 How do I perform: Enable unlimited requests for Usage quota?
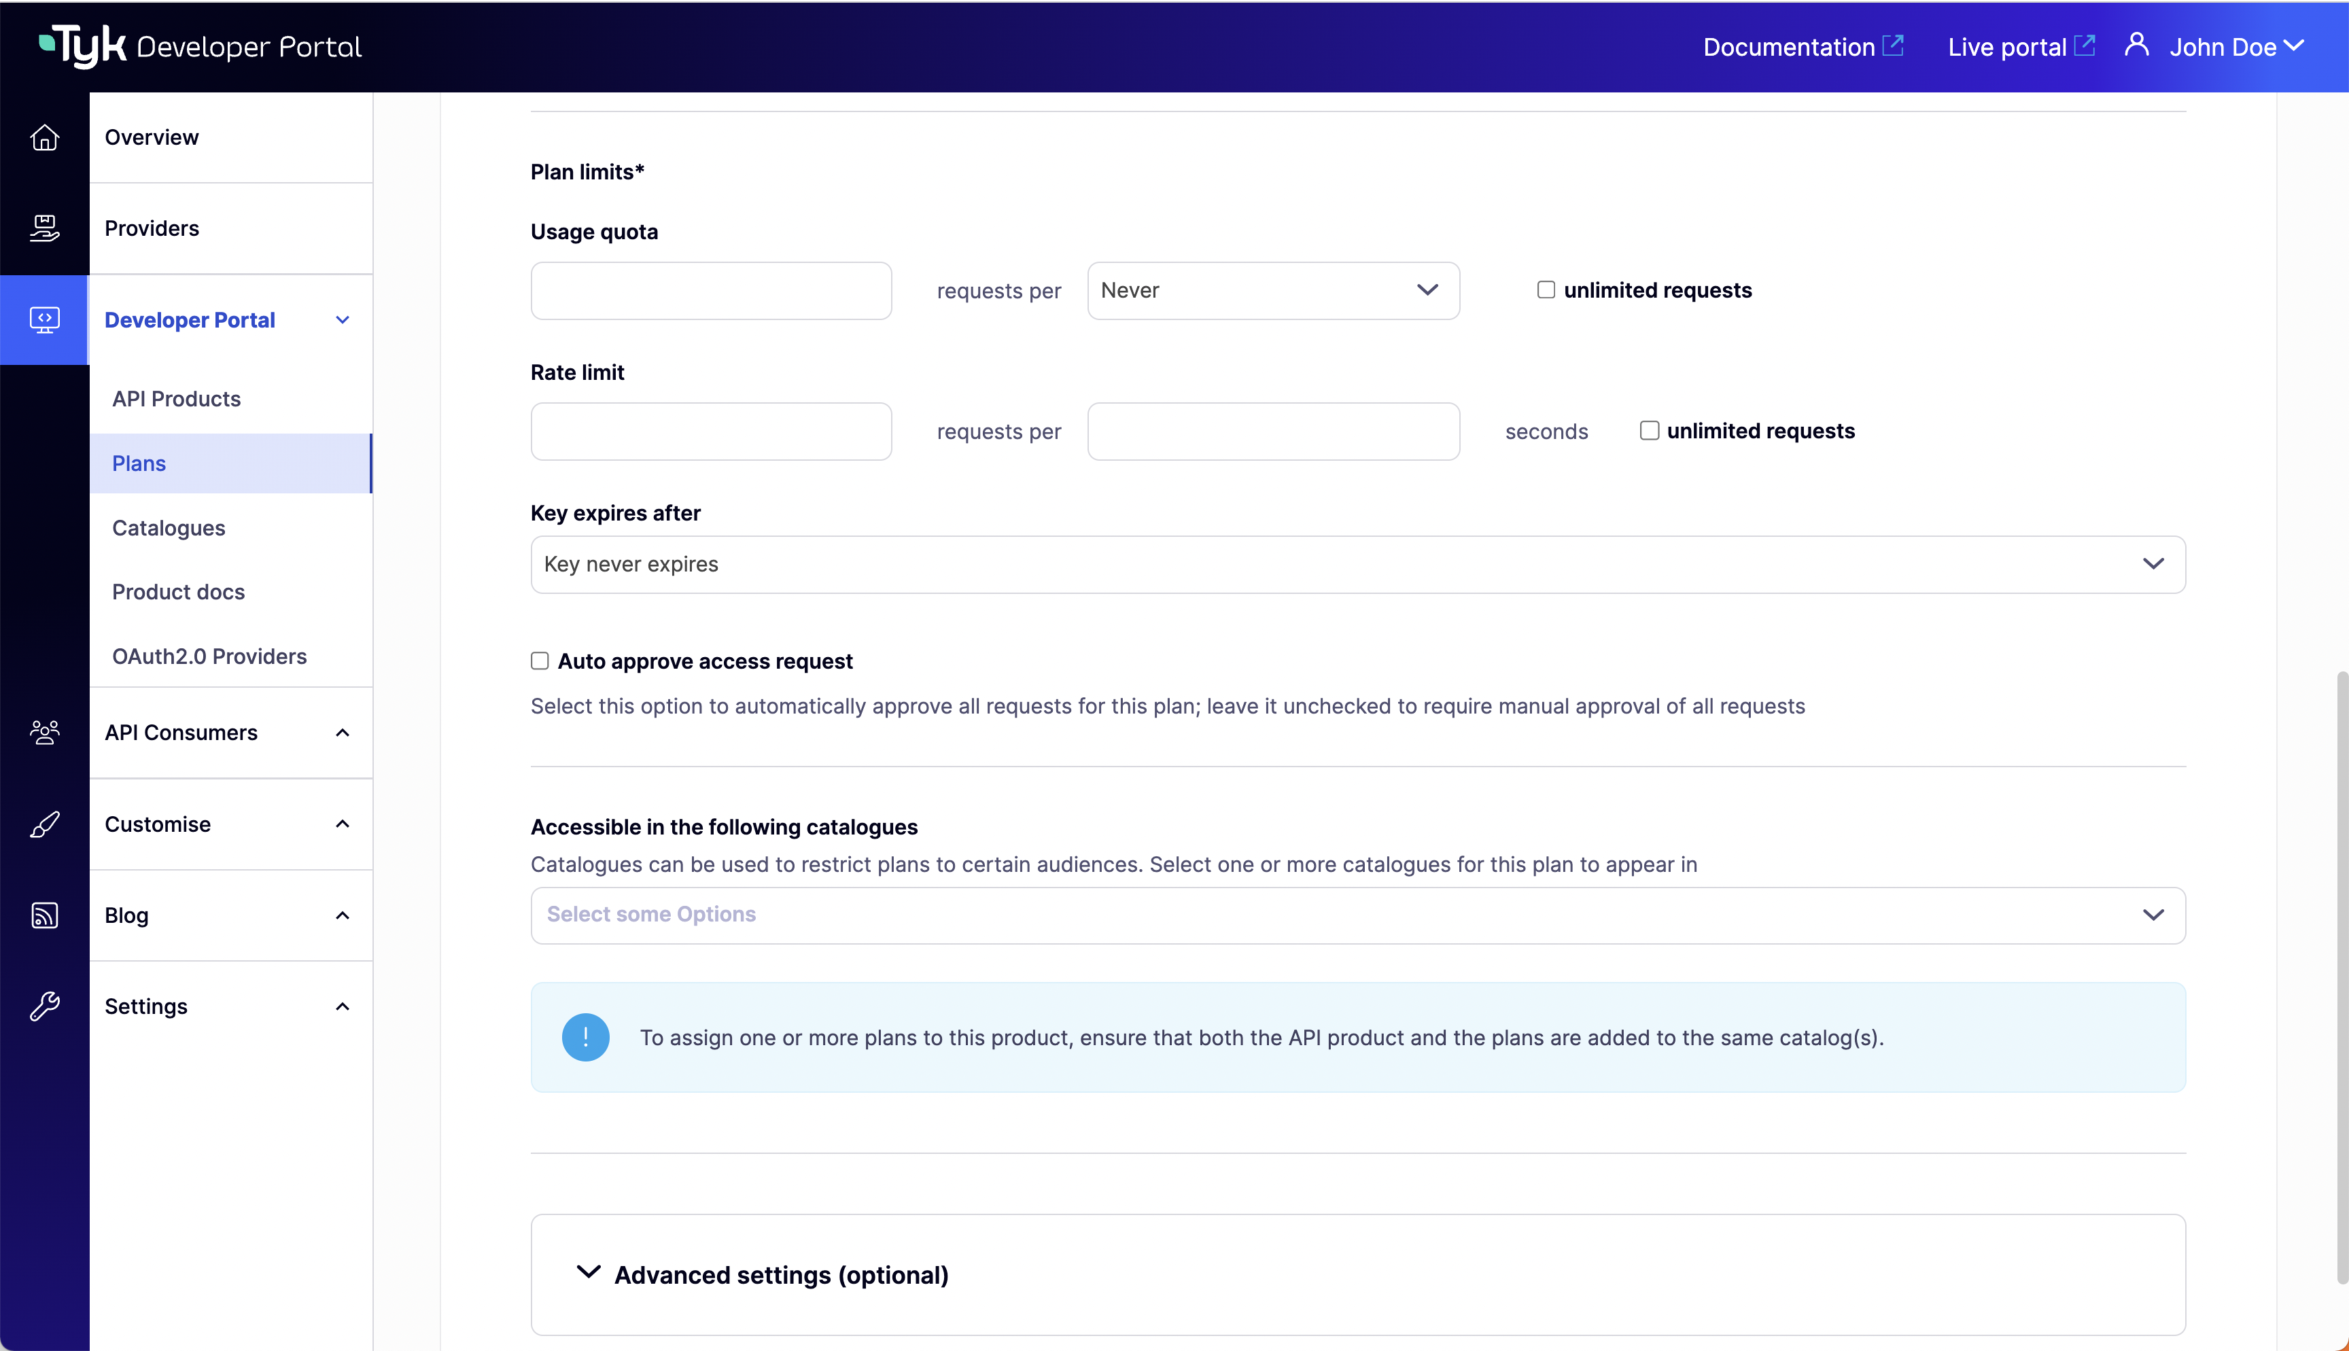tap(1546, 290)
